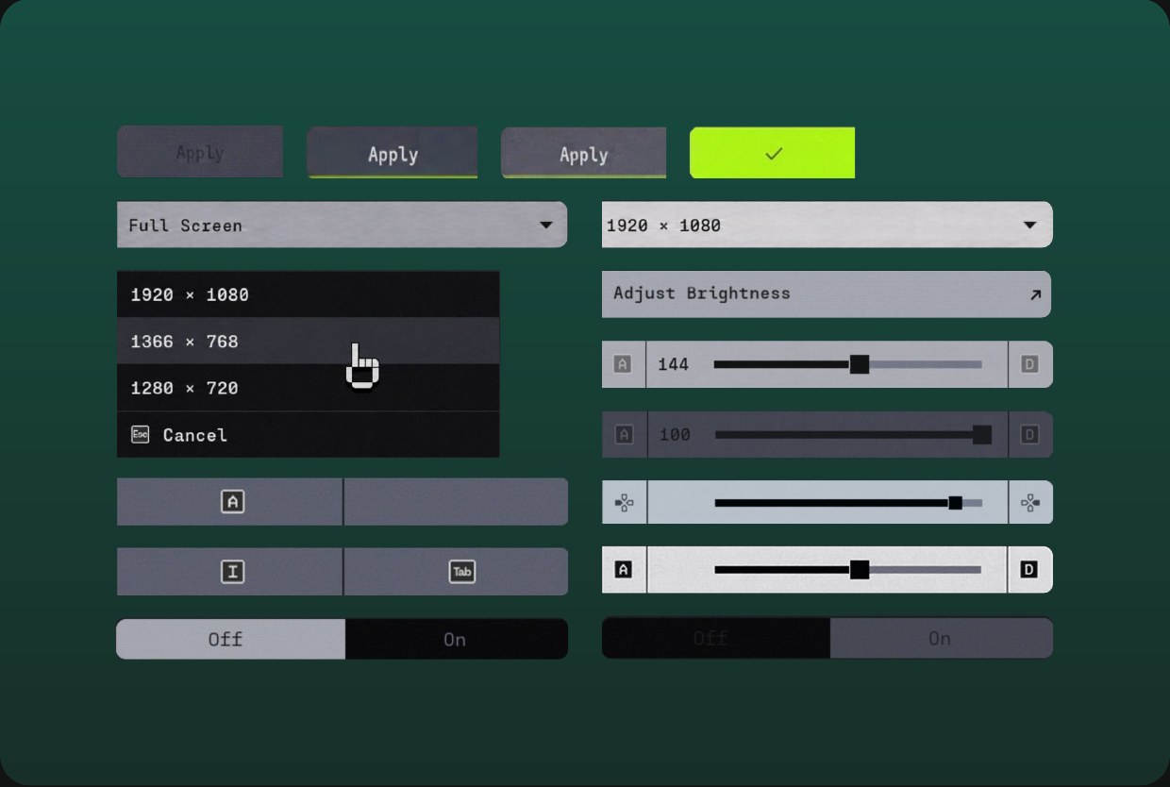Click the handle of the dimmed 100 slider
The height and width of the screenshot is (787, 1170).
(x=982, y=434)
